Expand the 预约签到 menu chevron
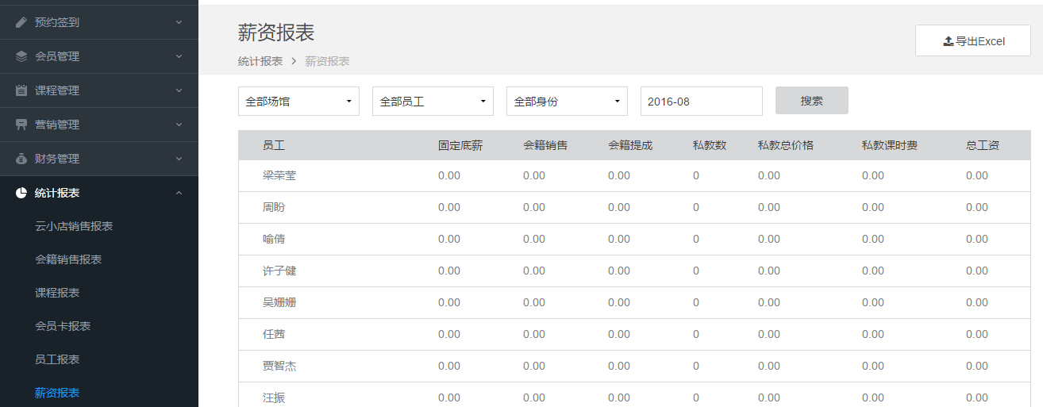Image resolution: width=1043 pixels, height=407 pixels. (179, 22)
